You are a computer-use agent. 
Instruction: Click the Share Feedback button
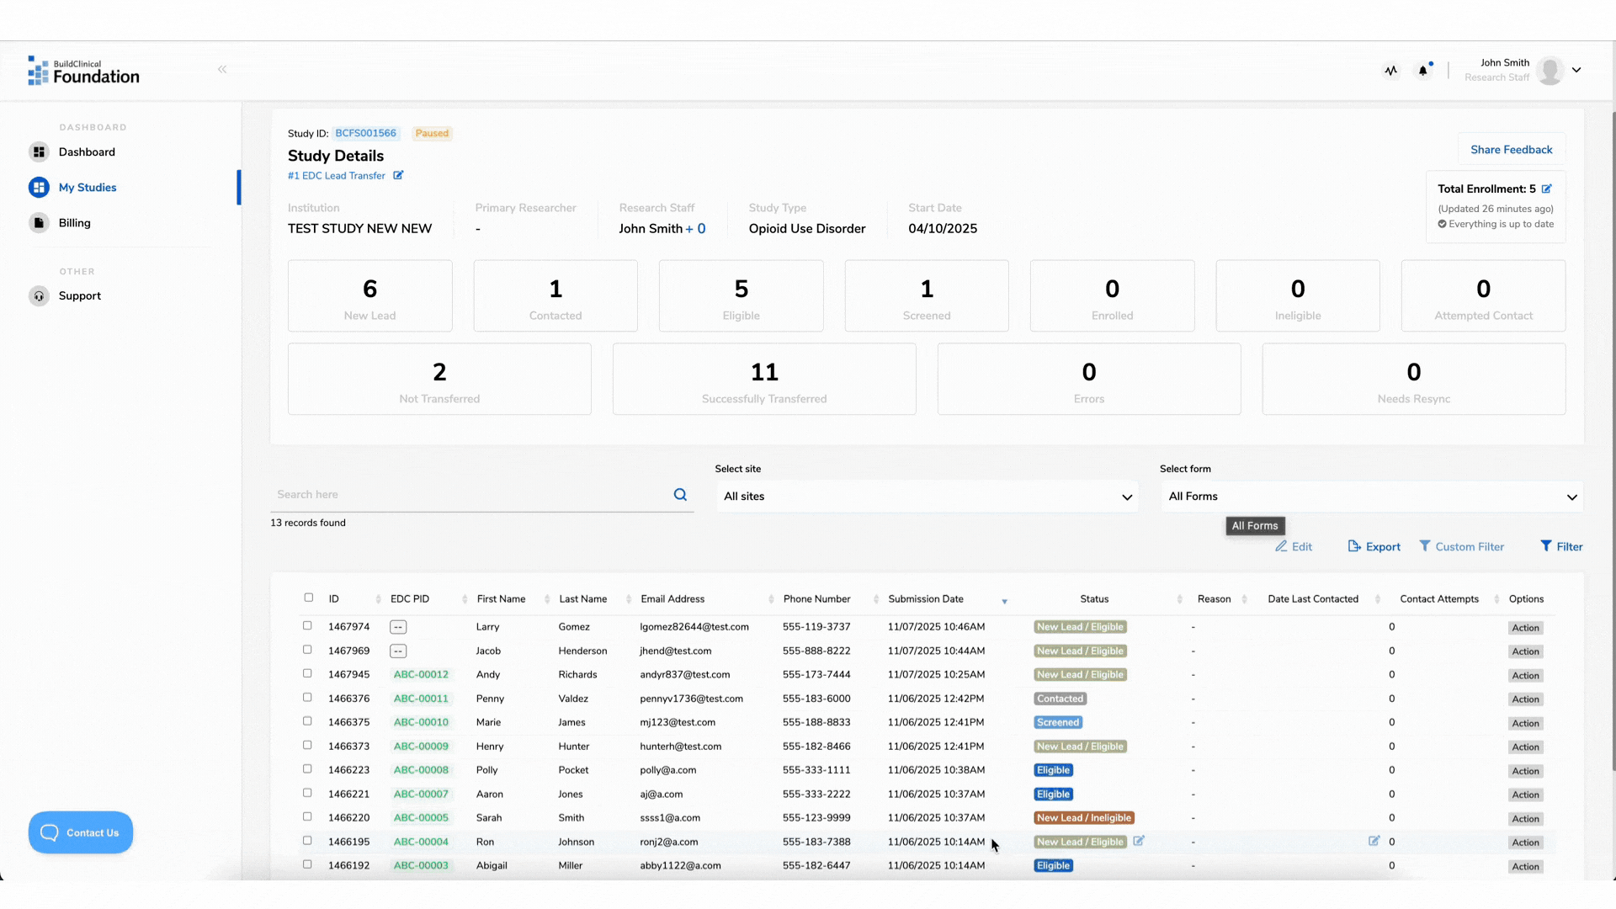click(1511, 150)
